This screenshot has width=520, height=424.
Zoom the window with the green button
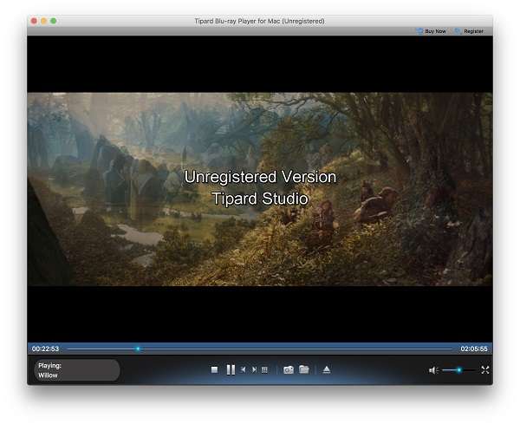(53, 21)
